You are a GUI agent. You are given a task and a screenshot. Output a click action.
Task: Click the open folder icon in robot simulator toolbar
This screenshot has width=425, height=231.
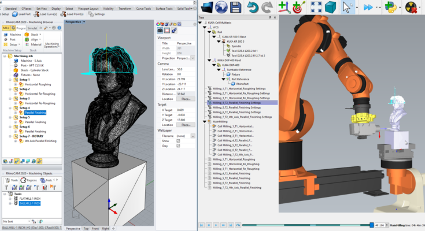coord(208,7)
